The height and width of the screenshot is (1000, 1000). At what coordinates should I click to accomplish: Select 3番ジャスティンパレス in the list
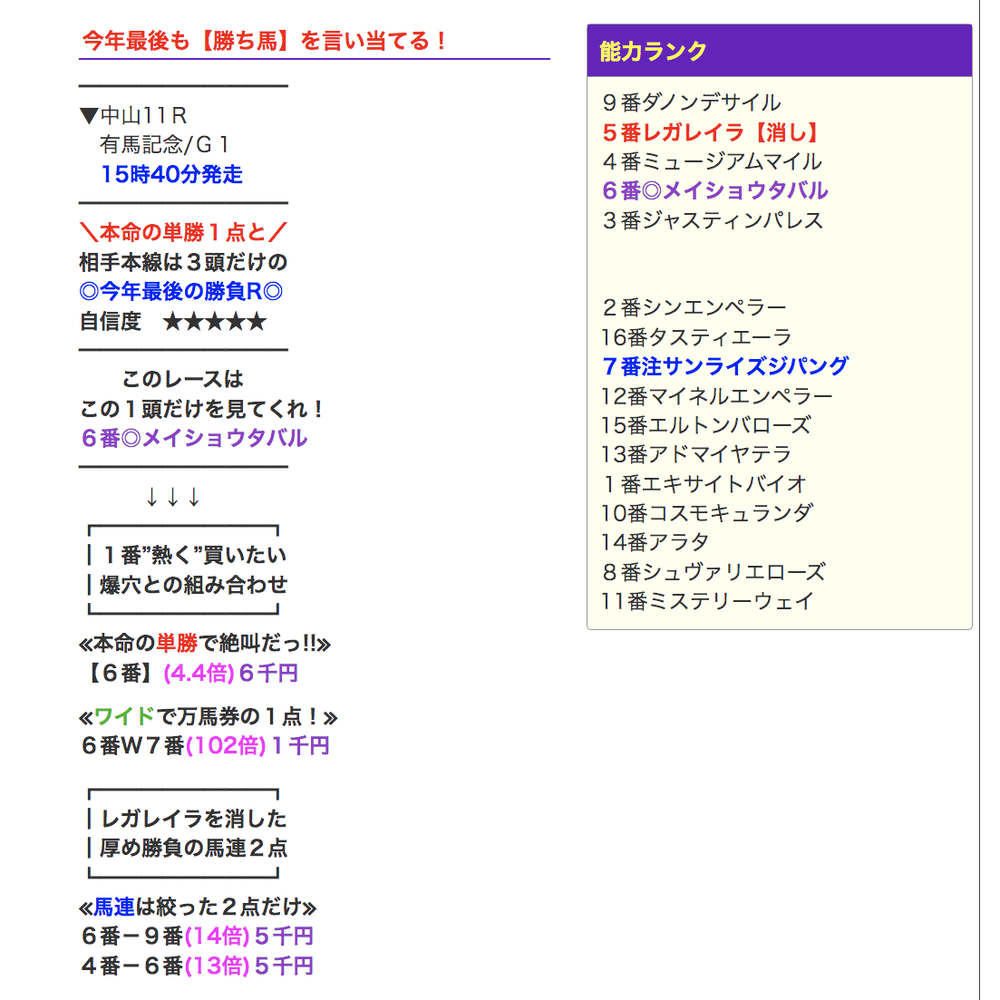pos(713,220)
